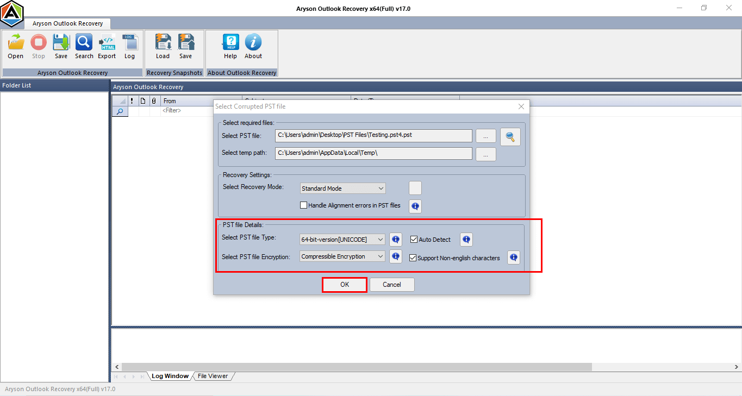Uncheck Support Non-english characters
This screenshot has height=396, width=742.
coord(413,258)
